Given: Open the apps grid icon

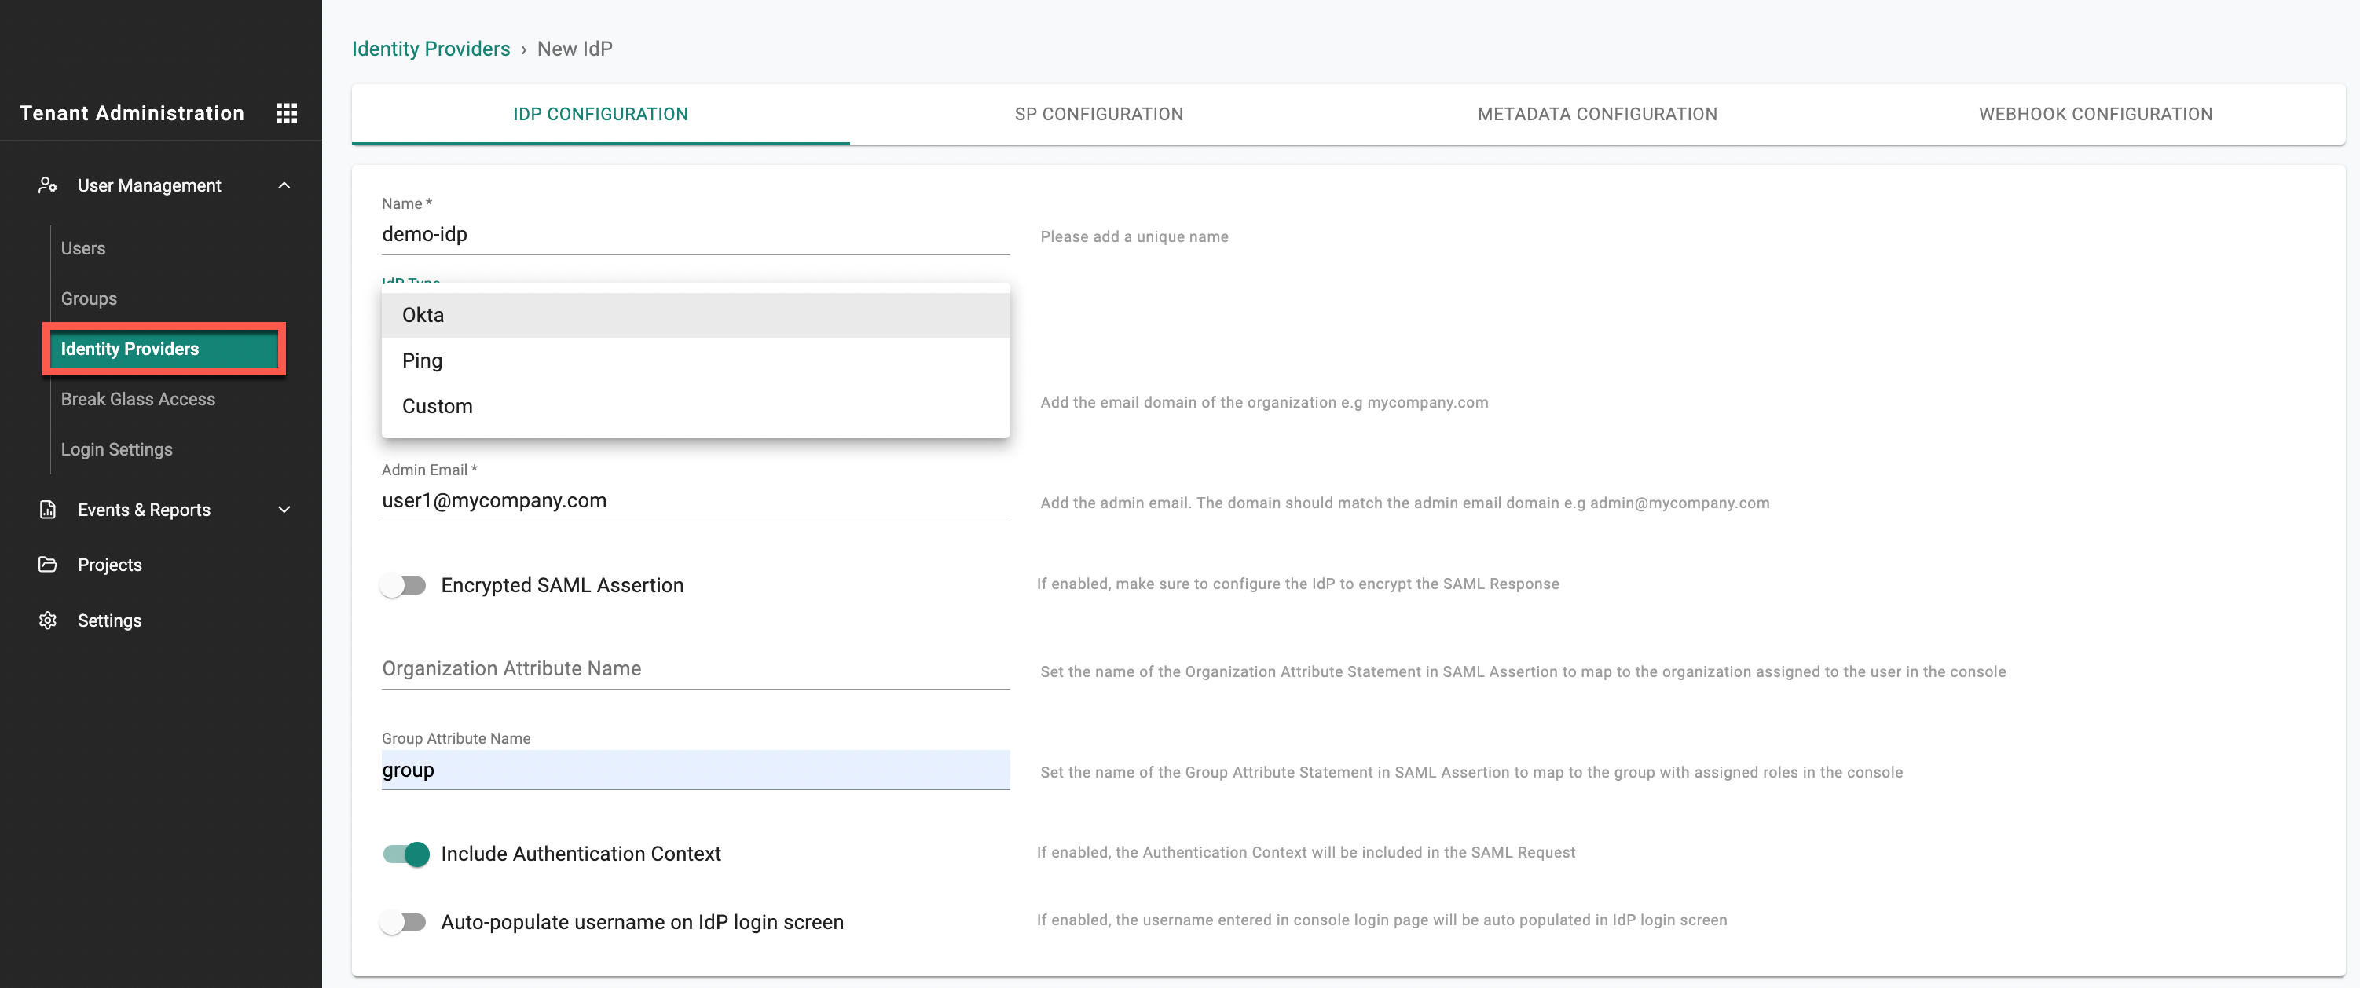Looking at the screenshot, I should (287, 112).
